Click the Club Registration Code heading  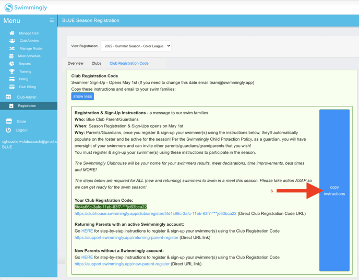click(94, 76)
